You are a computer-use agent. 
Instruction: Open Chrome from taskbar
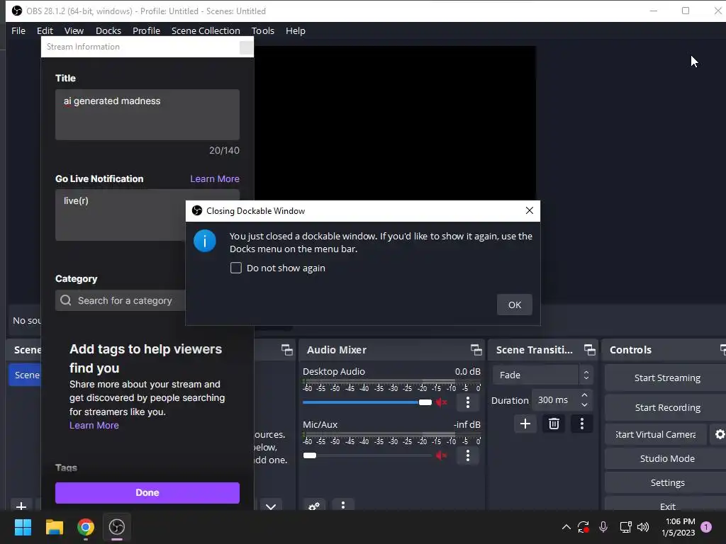86,527
